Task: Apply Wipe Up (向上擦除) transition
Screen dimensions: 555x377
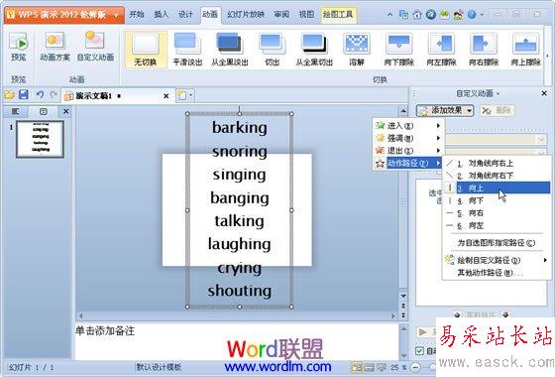Action: [x=525, y=50]
